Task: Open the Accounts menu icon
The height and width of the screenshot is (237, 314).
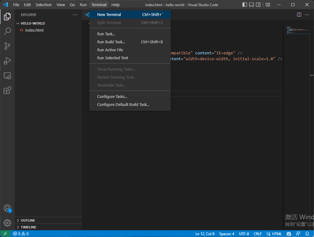Action: [x=7, y=208]
